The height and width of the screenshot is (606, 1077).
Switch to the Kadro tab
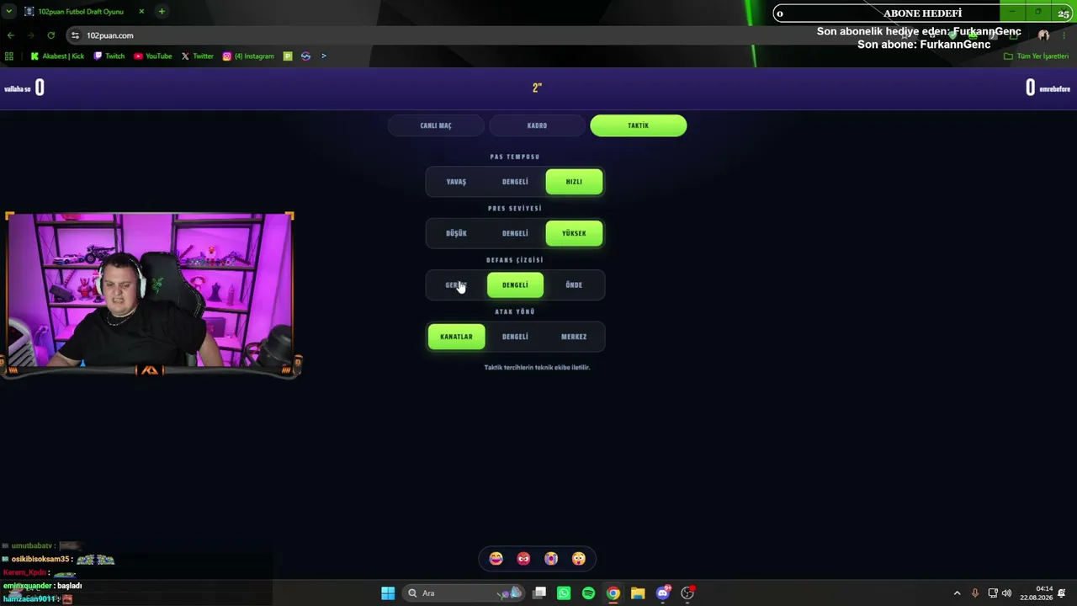point(537,125)
